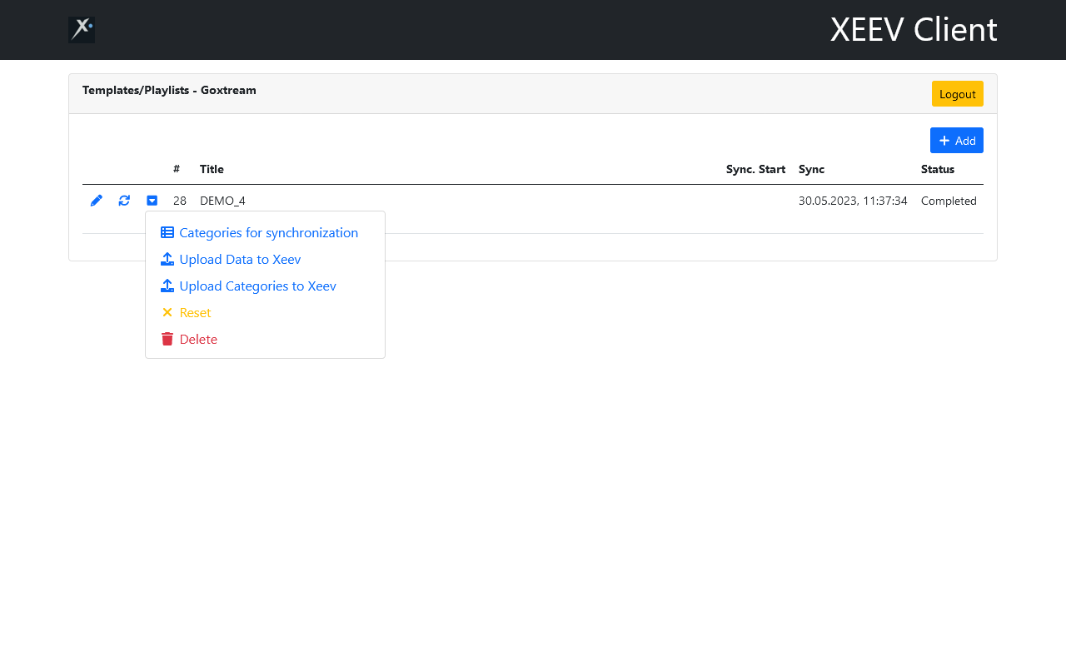Click the # column header

coord(177,169)
